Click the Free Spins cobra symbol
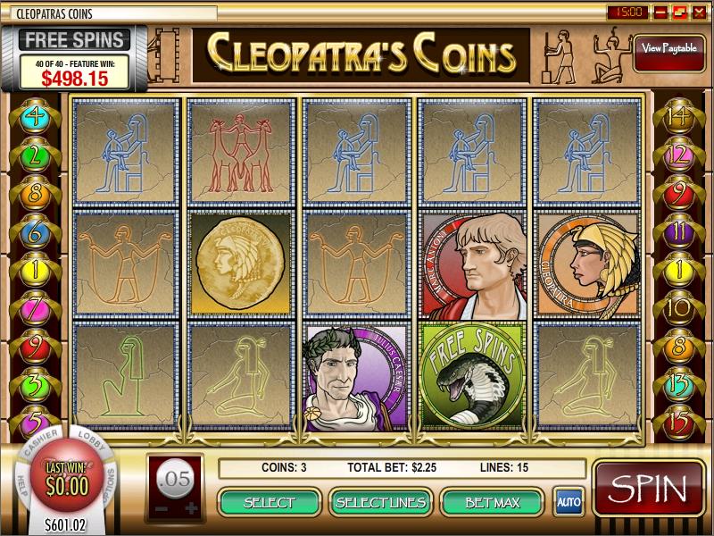The image size is (714, 536). (472, 377)
